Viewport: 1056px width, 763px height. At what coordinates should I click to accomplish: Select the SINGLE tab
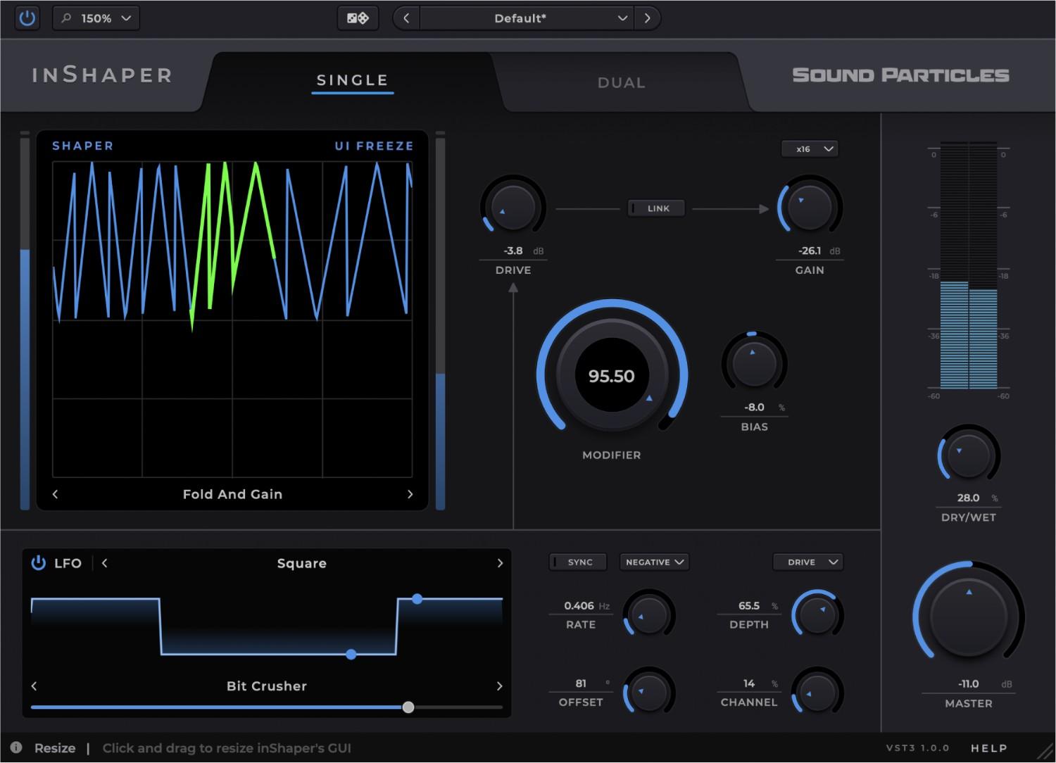click(352, 80)
